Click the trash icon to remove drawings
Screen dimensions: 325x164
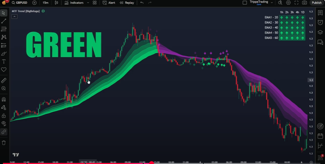(4, 143)
